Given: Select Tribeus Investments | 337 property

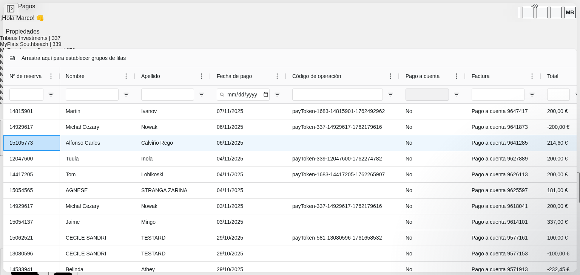Looking at the screenshot, I should tap(30, 38).
